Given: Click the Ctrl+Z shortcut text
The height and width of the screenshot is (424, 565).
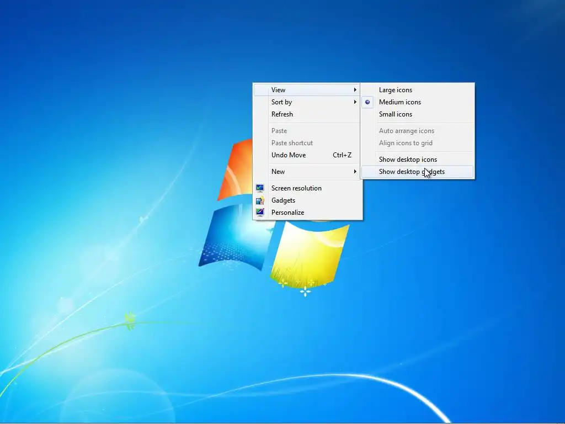Looking at the screenshot, I should [x=342, y=155].
